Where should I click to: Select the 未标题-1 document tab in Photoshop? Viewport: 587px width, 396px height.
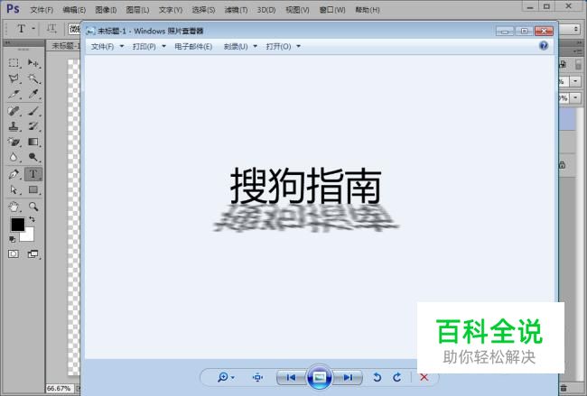click(65, 46)
